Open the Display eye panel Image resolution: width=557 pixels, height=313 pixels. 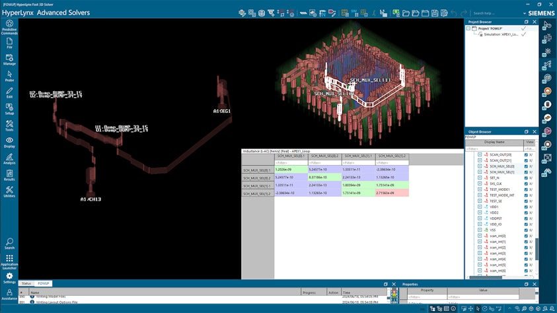click(x=9, y=143)
